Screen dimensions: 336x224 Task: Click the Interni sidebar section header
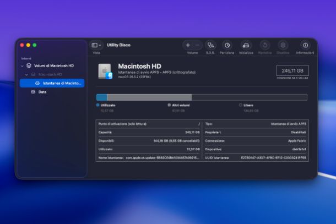click(26, 58)
